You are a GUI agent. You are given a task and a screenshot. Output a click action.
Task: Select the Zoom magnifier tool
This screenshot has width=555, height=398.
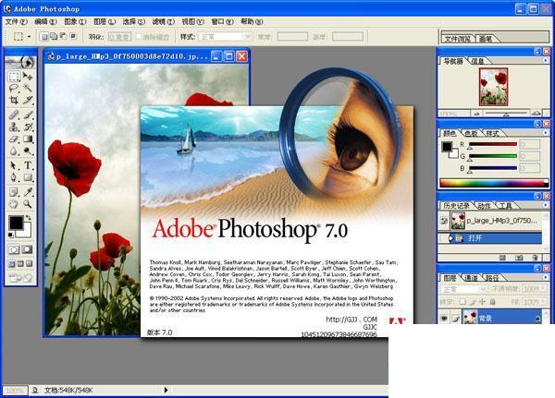(28, 204)
